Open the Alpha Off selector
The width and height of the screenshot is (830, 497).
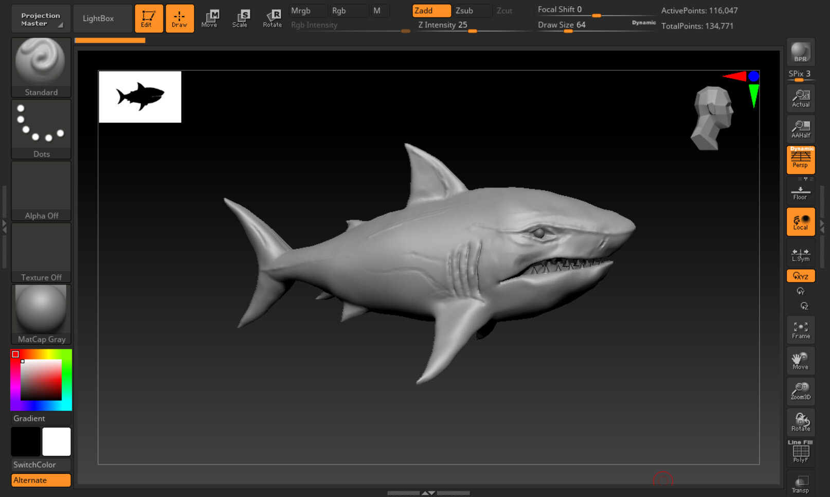point(41,188)
